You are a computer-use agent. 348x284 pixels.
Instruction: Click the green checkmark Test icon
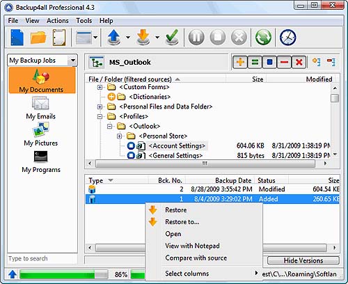[x=172, y=37]
